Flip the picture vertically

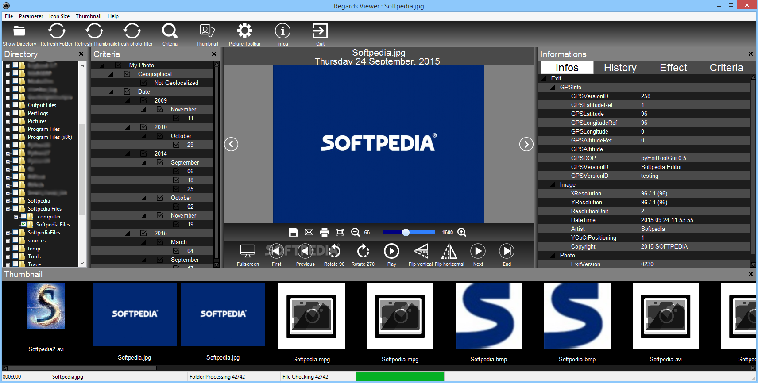(421, 251)
